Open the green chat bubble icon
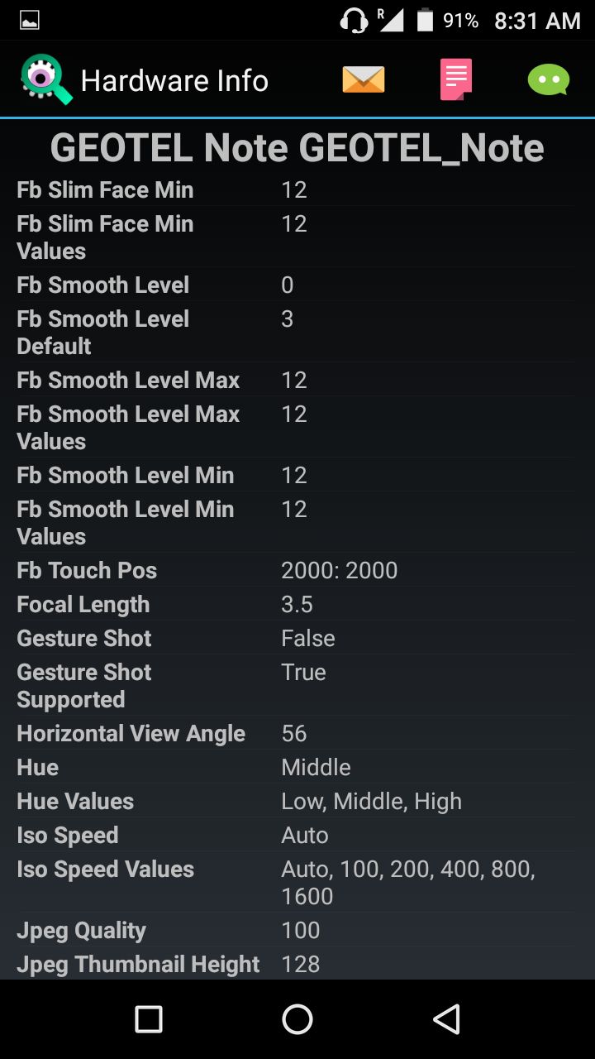 coord(549,80)
